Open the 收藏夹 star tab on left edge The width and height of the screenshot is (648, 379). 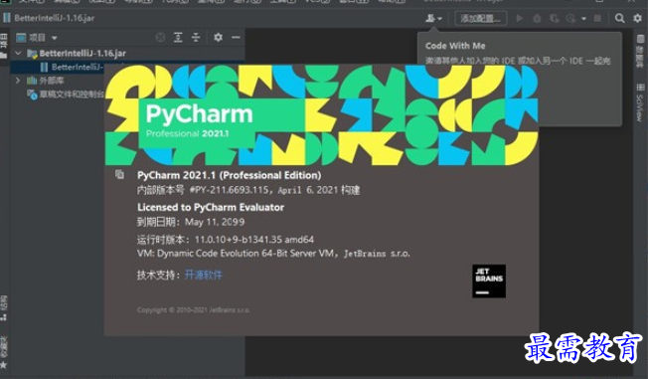(x=4, y=352)
